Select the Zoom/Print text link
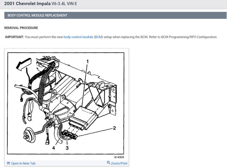Viewport: 227px width, 168px height. [x=119, y=163]
